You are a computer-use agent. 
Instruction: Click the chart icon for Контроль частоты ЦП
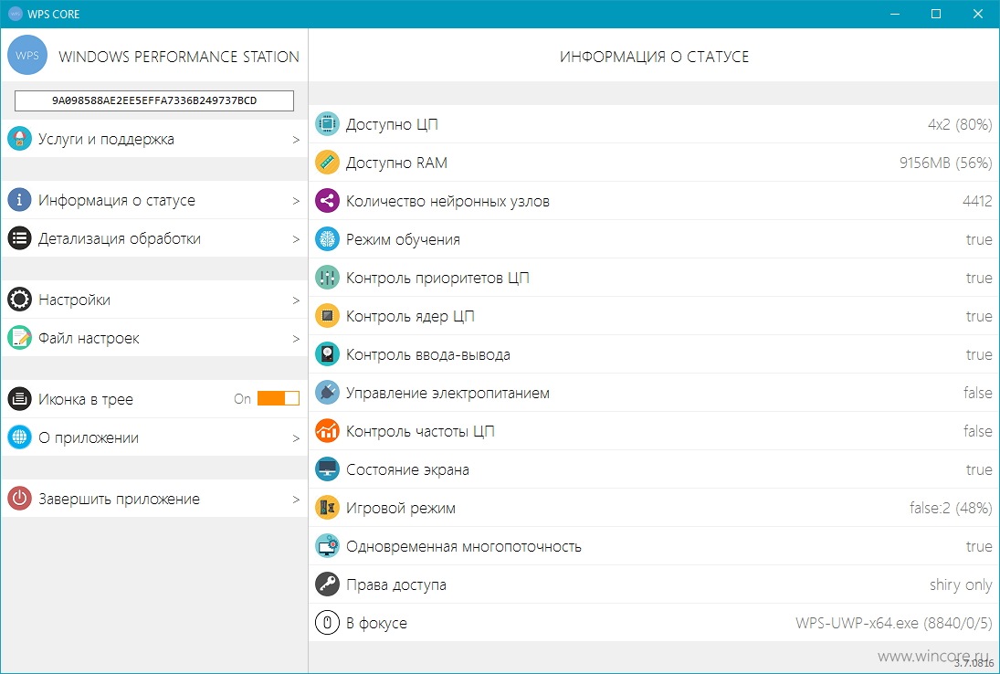pyautogui.click(x=327, y=430)
